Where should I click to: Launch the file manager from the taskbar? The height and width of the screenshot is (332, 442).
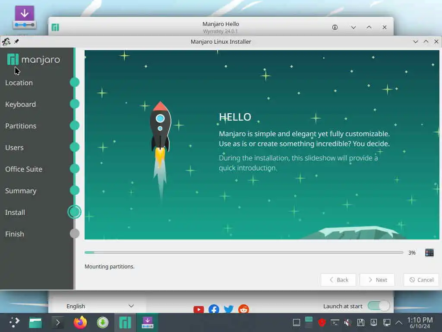35,322
